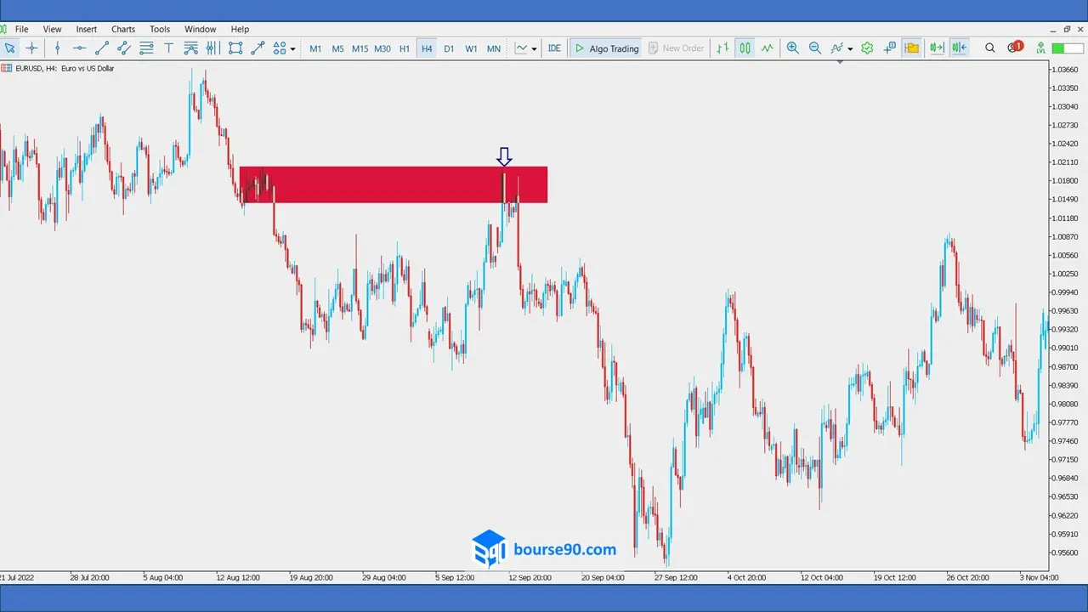Click the Fibonacci retracement tool
Screen dimensions: 1088x612
click(x=191, y=48)
